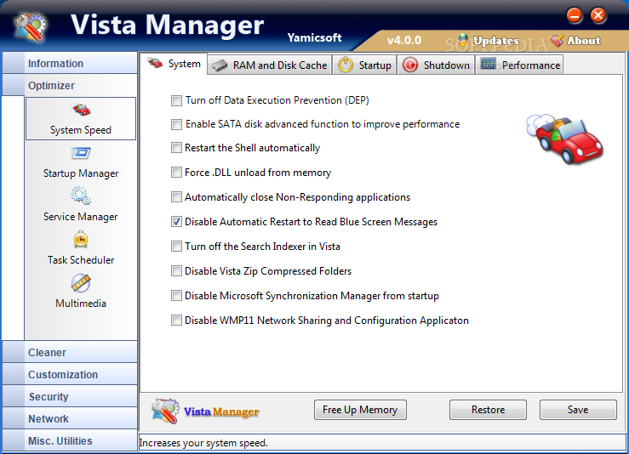629x454 pixels.
Task: Minimize the Vista Manager window
Action: point(575,15)
